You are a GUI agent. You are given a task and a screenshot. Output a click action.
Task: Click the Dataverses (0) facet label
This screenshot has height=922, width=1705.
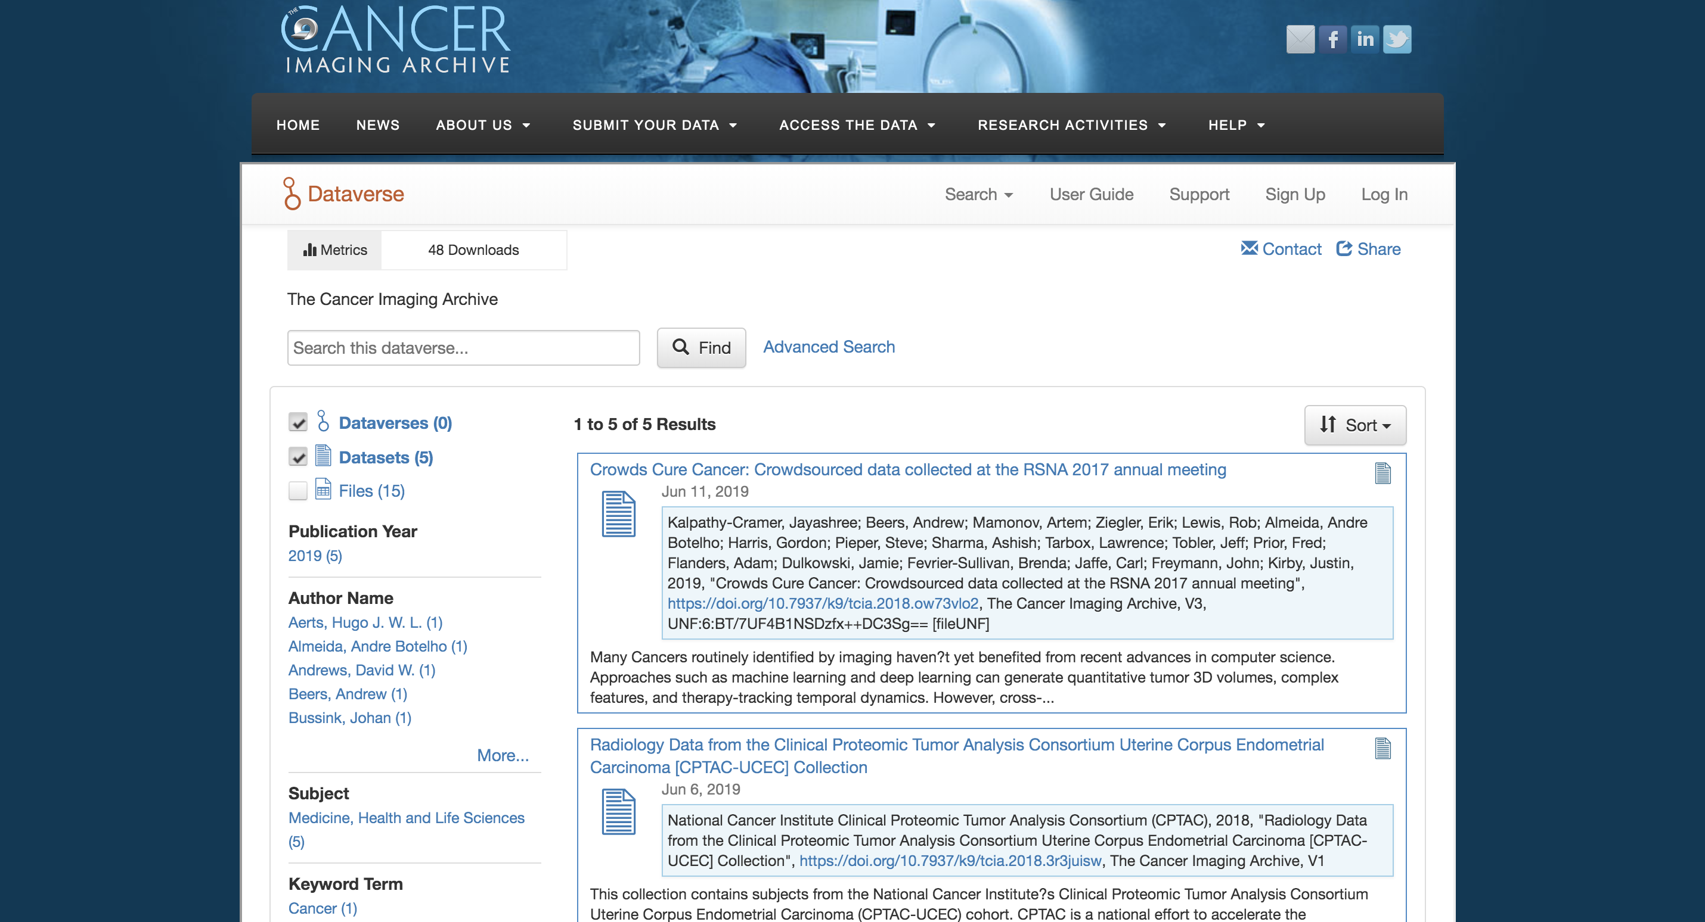pyautogui.click(x=395, y=423)
